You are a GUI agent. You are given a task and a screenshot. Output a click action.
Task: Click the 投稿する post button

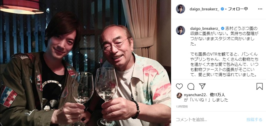point(254,120)
